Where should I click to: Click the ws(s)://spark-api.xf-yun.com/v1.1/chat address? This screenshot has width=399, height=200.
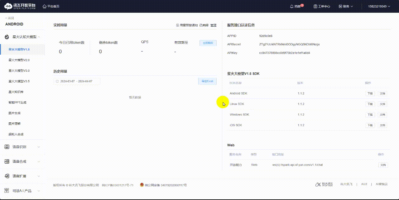(x=297, y=165)
